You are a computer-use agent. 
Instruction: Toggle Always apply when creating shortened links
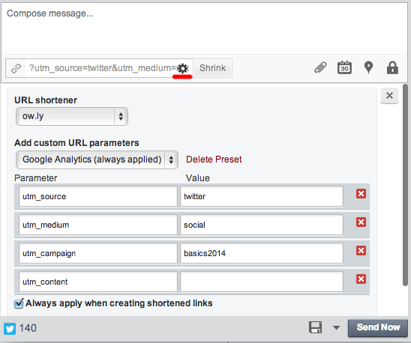(x=19, y=304)
